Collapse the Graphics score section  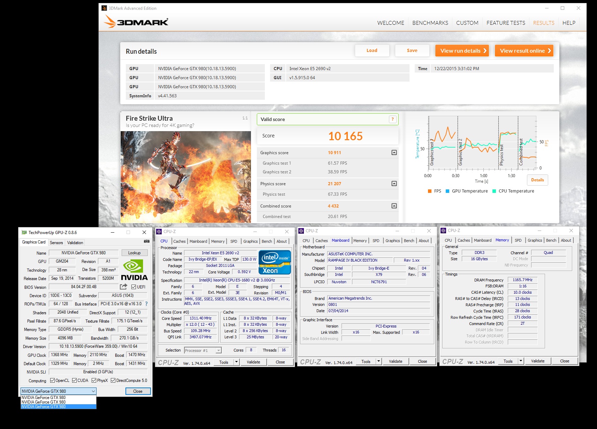(x=394, y=152)
